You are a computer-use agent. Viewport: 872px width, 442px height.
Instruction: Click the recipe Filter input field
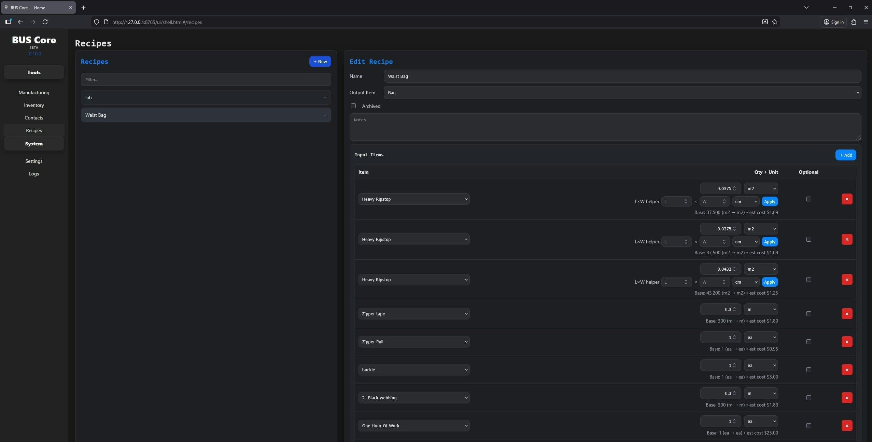point(205,79)
